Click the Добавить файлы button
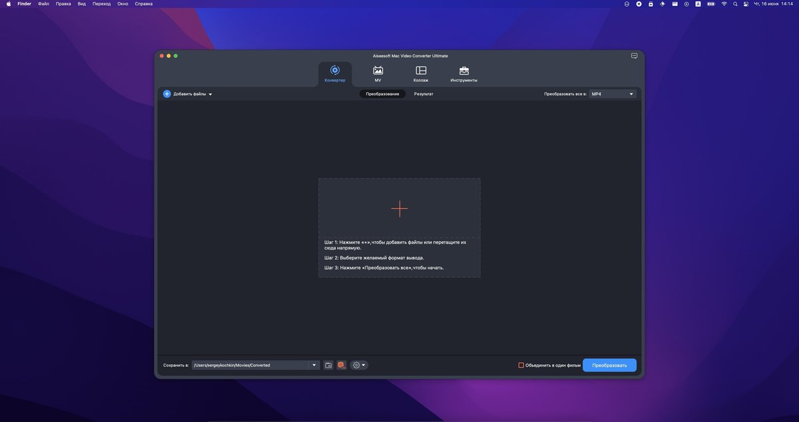The height and width of the screenshot is (422, 799). [188, 93]
